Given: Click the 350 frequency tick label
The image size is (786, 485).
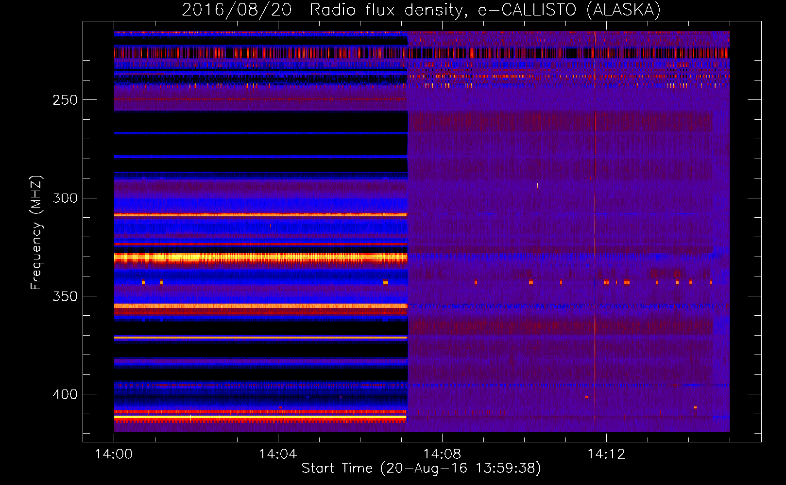Looking at the screenshot, I should (x=65, y=296).
